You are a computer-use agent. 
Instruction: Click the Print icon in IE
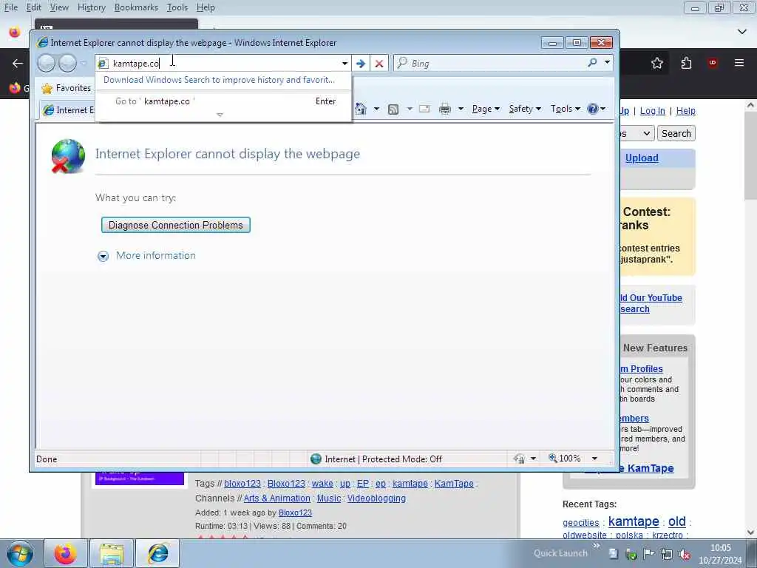click(444, 109)
